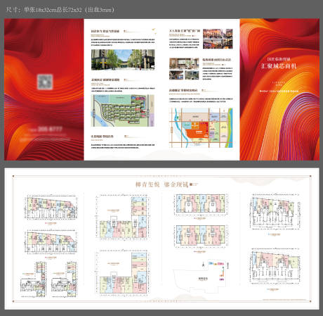This screenshot has width=323, height=316.
Task: Select the lower L-shaped floor plan
Action: (122, 272)
